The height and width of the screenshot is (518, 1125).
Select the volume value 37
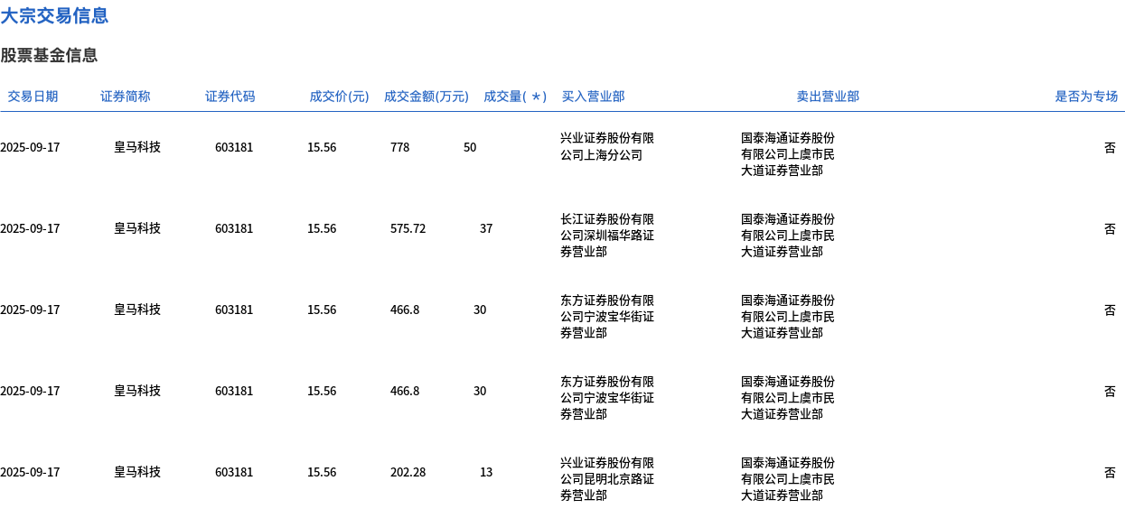(486, 228)
